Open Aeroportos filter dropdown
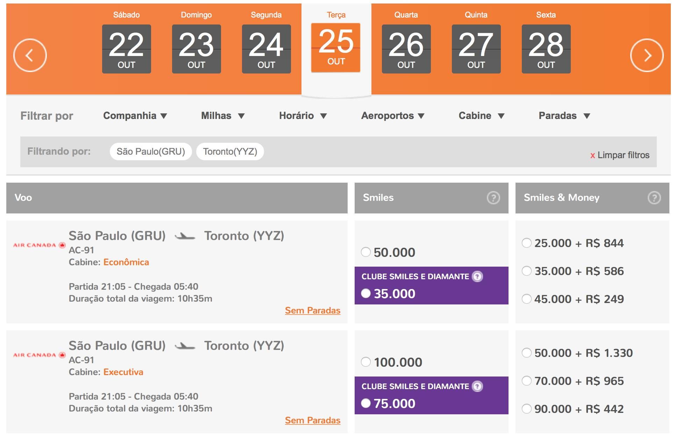The height and width of the screenshot is (436, 675). [393, 116]
